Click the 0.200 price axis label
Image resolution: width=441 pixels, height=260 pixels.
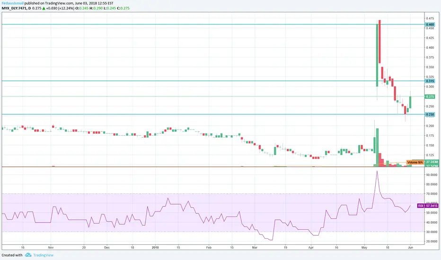[x=430, y=126]
